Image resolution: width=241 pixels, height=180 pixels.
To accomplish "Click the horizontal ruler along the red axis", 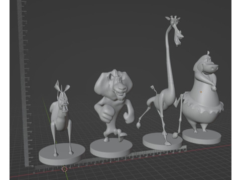I will click(x=110, y=159).
